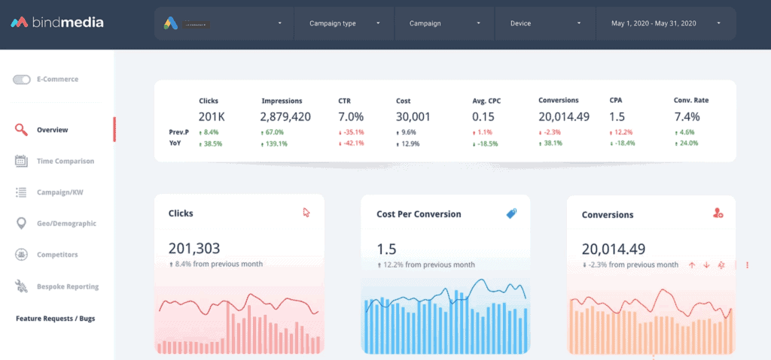Click the YoY row label
The height and width of the screenshot is (360, 771).
(x=173, y=144)
